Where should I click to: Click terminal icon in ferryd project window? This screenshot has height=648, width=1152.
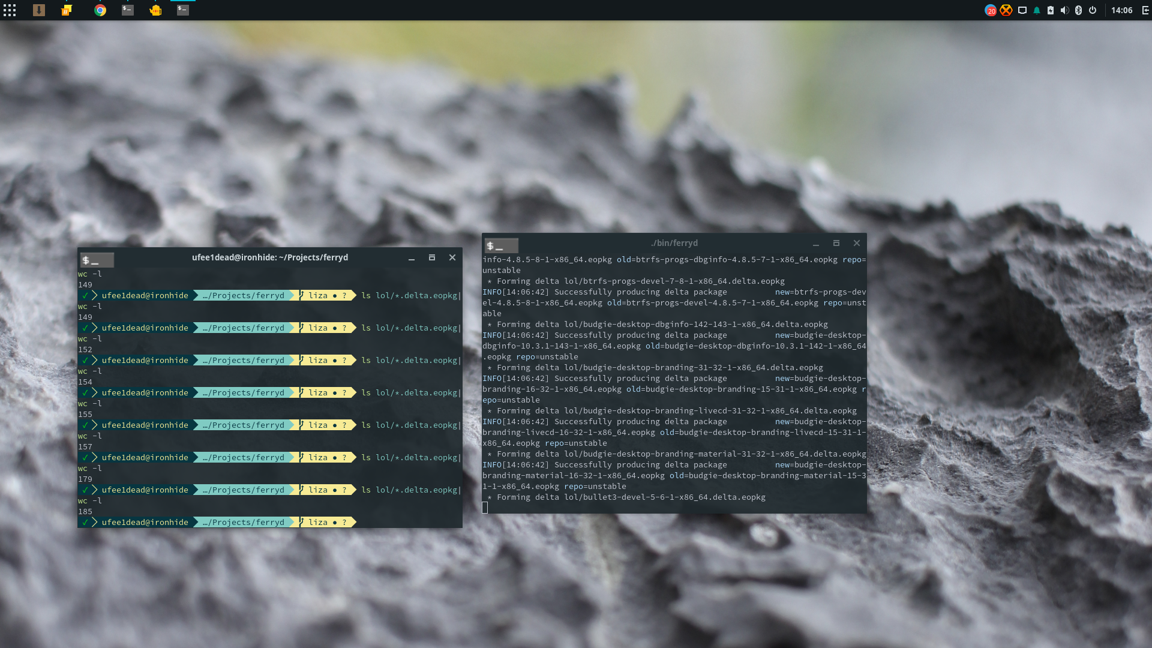pos(97,260)
